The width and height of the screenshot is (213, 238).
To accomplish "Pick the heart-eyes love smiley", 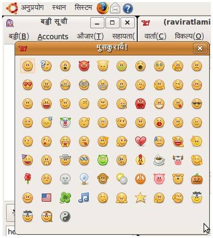I will pyautogui.click(x=28, y=85).
